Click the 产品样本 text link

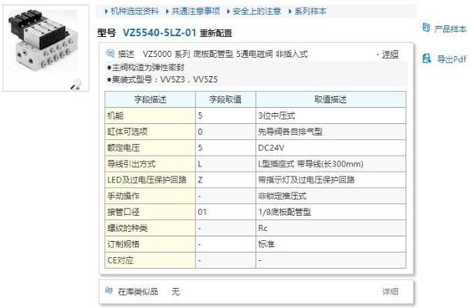tap(450, 29)
